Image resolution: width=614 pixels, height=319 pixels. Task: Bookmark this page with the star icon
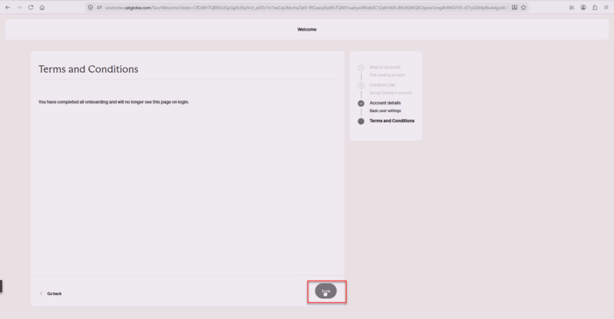pyautogui.click(x=523, y=8)
